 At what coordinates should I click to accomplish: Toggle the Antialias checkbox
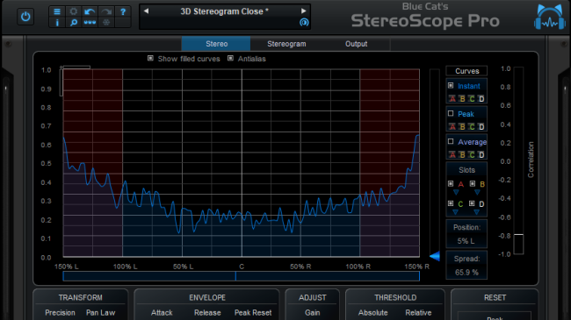click(x=230, y=58)
